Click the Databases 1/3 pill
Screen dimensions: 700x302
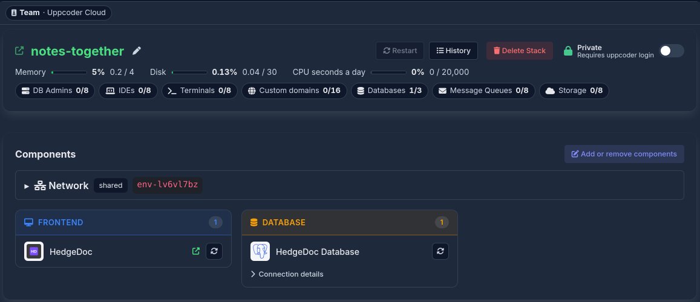tap(389, 91)
